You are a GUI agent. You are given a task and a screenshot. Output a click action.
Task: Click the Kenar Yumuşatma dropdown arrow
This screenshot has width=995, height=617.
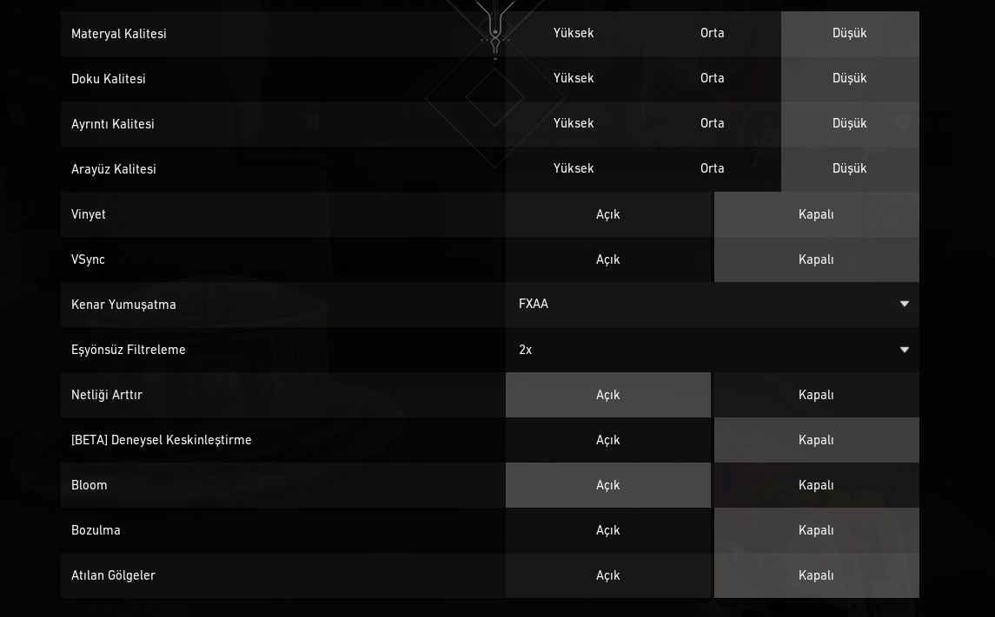click(x=905, y=305)
